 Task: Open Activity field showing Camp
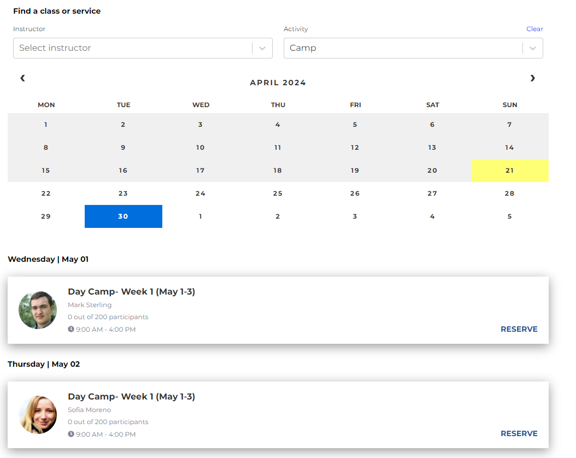coord(402,48)
